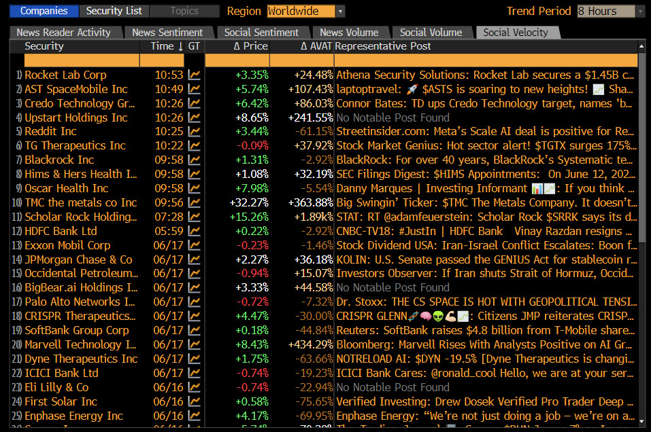Viewport: 651px width, 432px height.
Task: Open the chart icon for JPMorgan Chase & Co
Action: [x=194, y=259]
